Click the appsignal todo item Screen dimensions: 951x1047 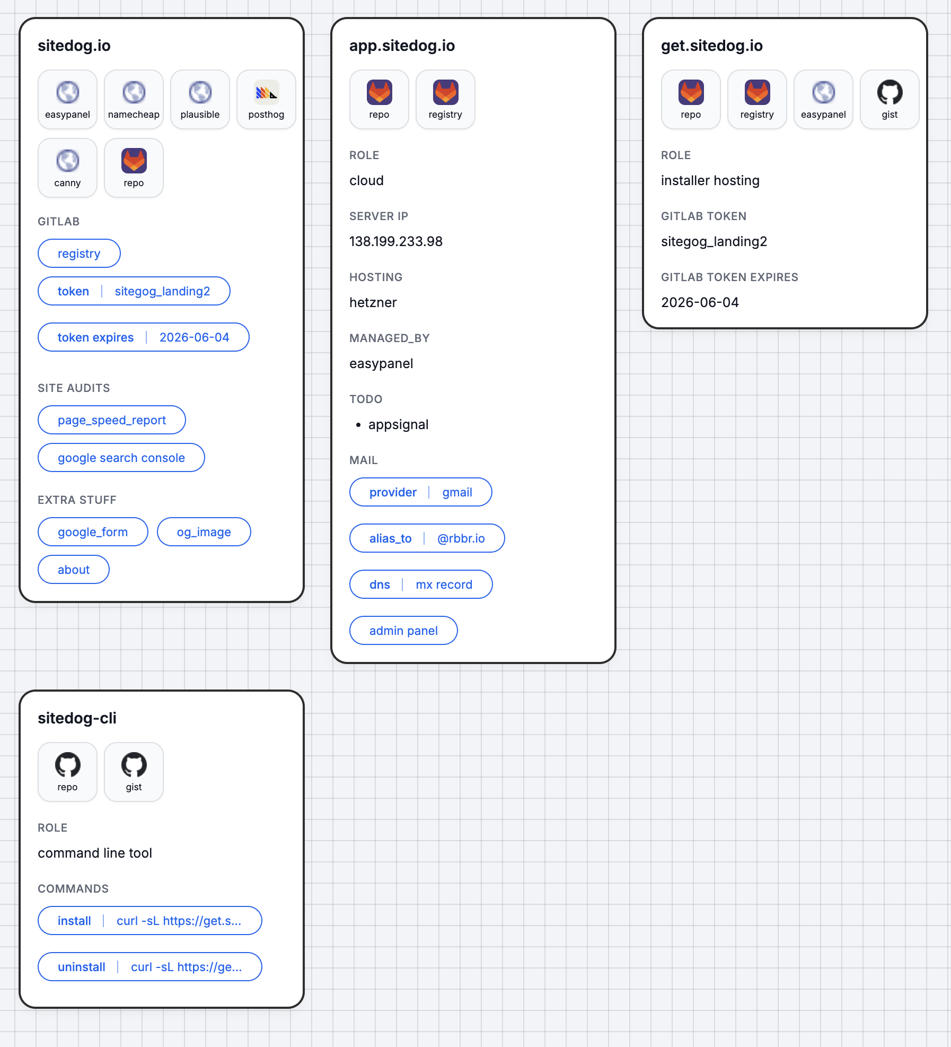398,424
